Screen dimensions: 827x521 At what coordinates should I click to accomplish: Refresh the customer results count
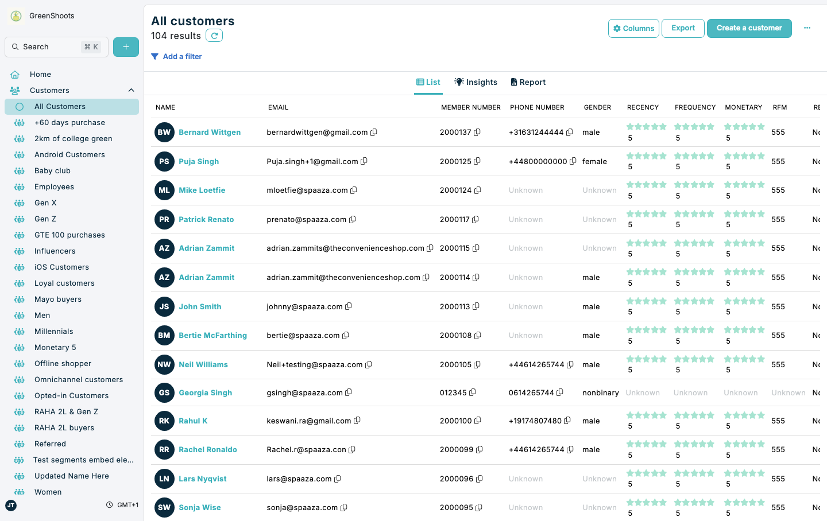(x=214, y=35)
